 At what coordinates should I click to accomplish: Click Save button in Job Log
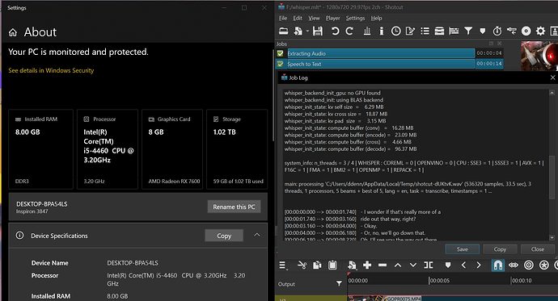[x=463, y=249]
